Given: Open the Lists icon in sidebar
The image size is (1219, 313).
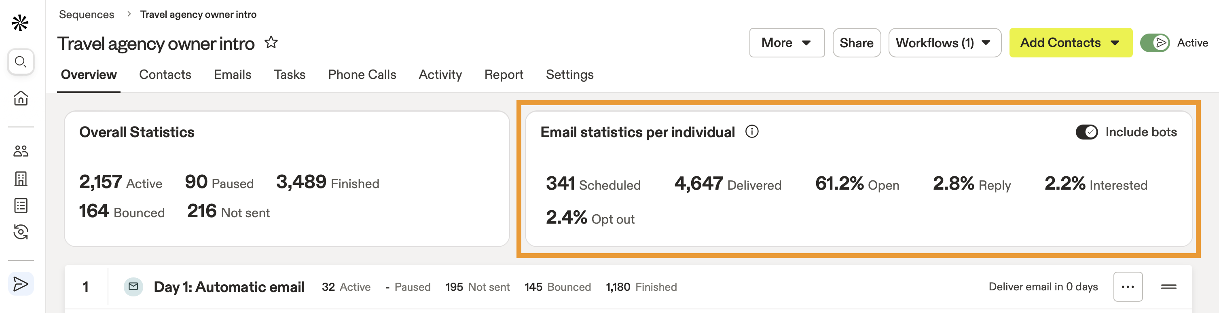Looking at the screenshot, I should coord(21,206).
